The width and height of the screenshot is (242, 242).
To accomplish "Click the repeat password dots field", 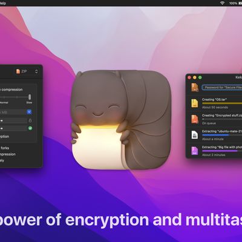I will click(x=13, y=128).
